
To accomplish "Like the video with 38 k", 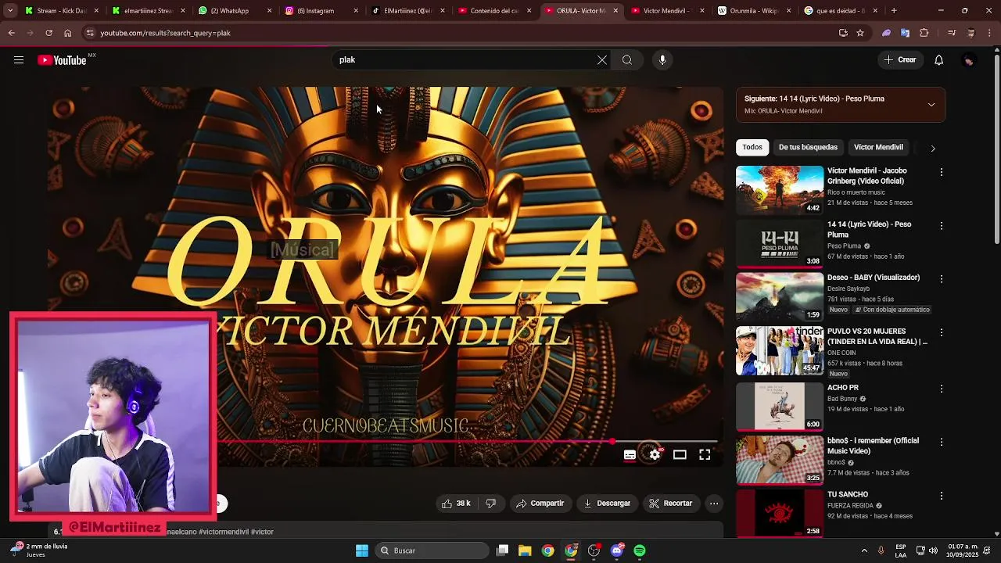I will (456, 504).
